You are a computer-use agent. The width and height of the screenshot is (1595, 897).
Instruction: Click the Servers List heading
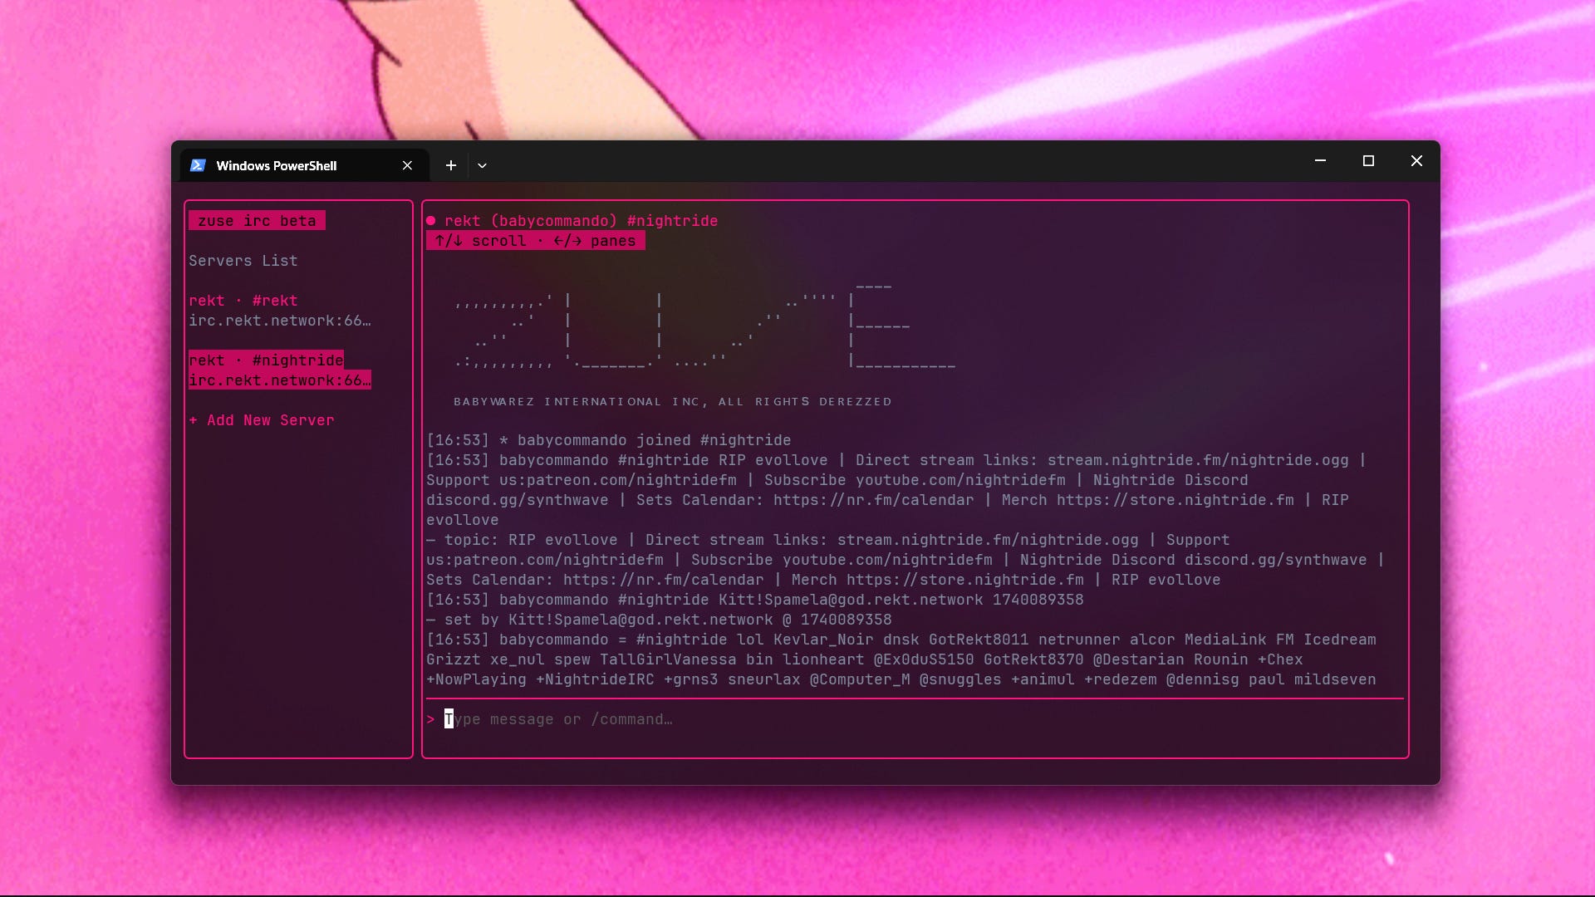point(243,261)
